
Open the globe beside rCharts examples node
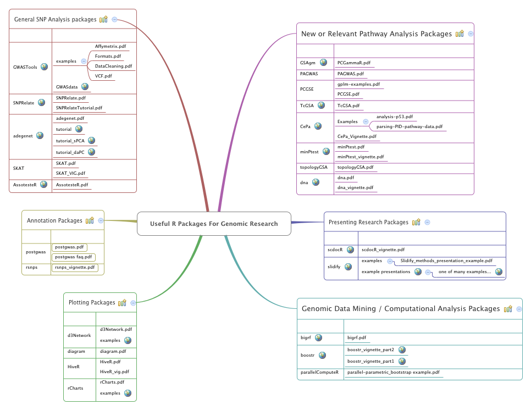pyautogui.click(x=127, y=393)
